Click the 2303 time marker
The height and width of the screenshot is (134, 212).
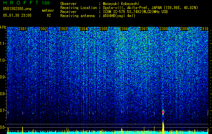point(63,28)
